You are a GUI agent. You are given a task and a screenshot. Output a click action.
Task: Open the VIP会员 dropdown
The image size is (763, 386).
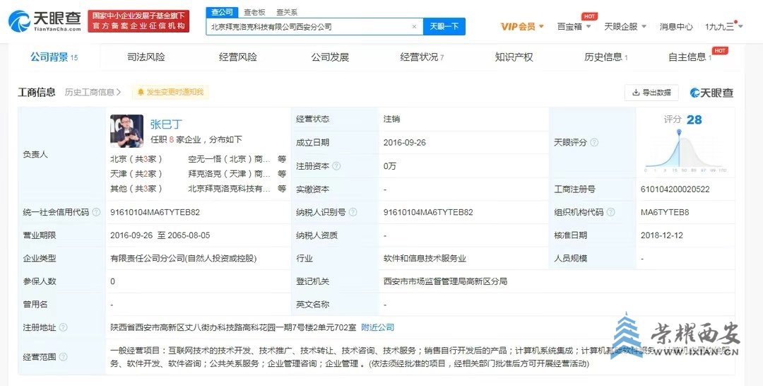522,26
